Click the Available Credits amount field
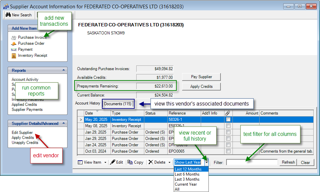Image resolution: width=320 pixels, height=192 pixels. [x=155, y=77]
